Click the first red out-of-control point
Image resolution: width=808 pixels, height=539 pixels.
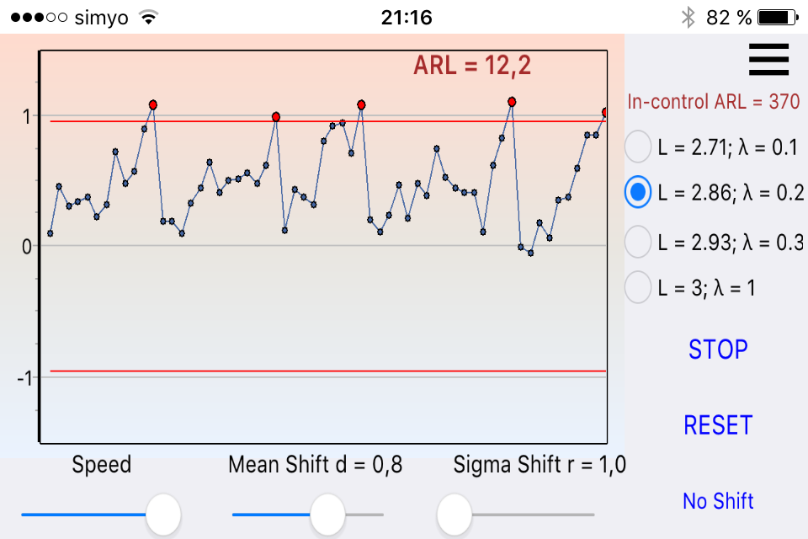tap(153, 104)
